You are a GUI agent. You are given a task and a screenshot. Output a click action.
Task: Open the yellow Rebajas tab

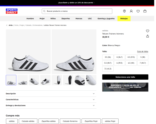coord(124,19)
